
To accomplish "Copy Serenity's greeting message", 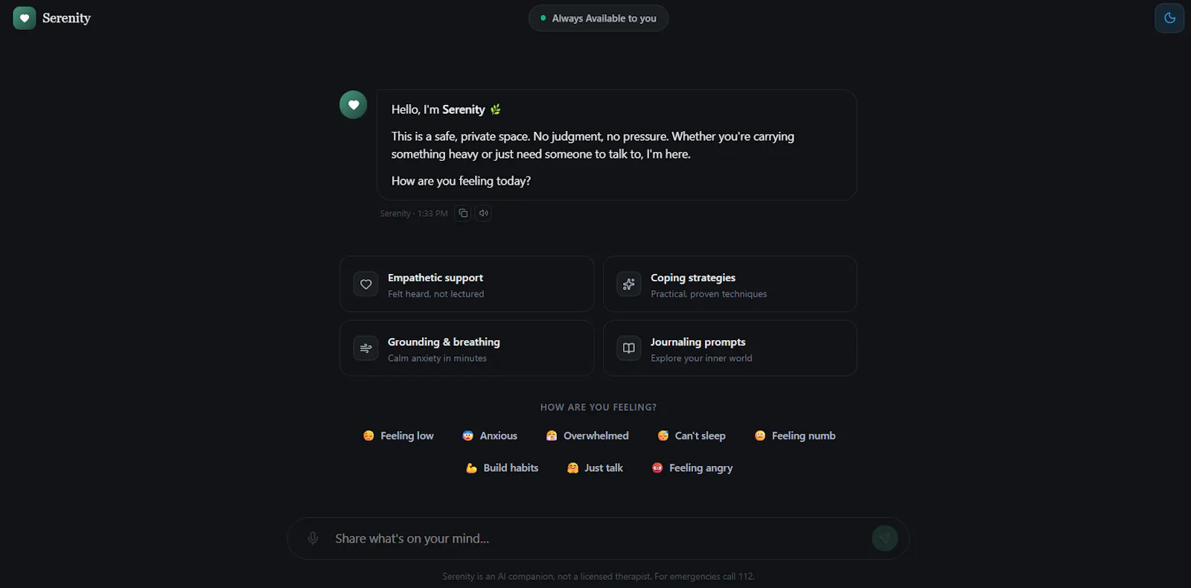I will tap(463, 213).
